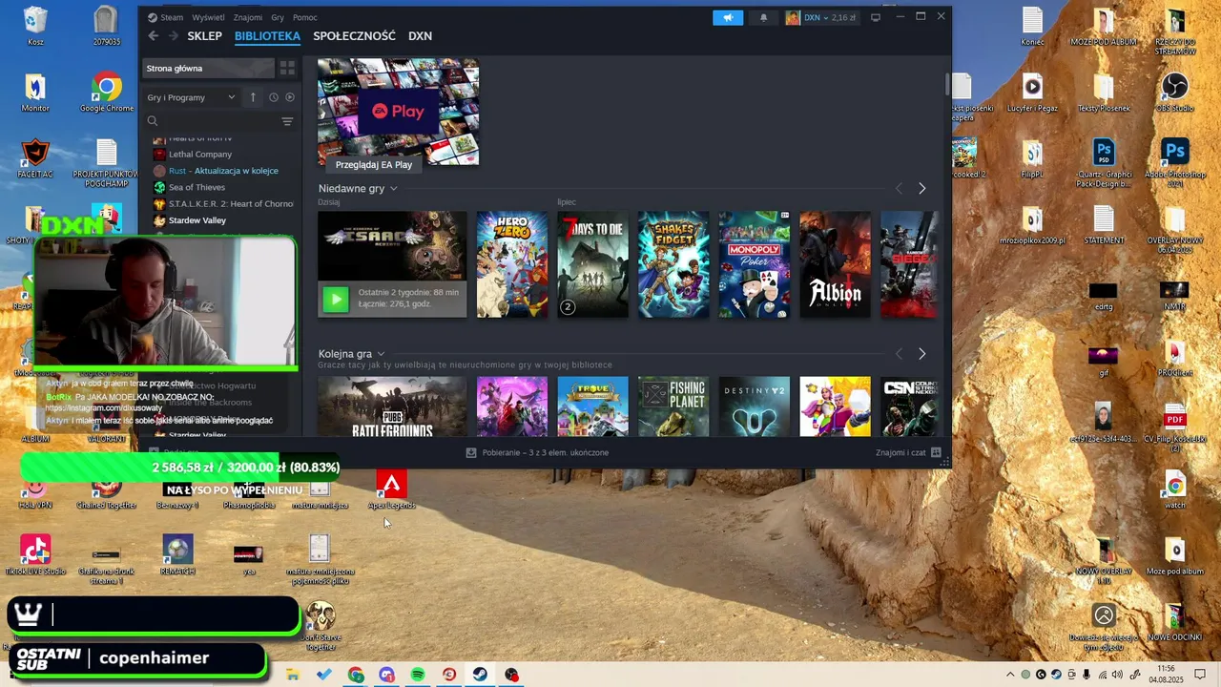Go back with the Steam back arrow
Image resolution: width=1221 pixels, height=687 pixels.
coord(154,36)
